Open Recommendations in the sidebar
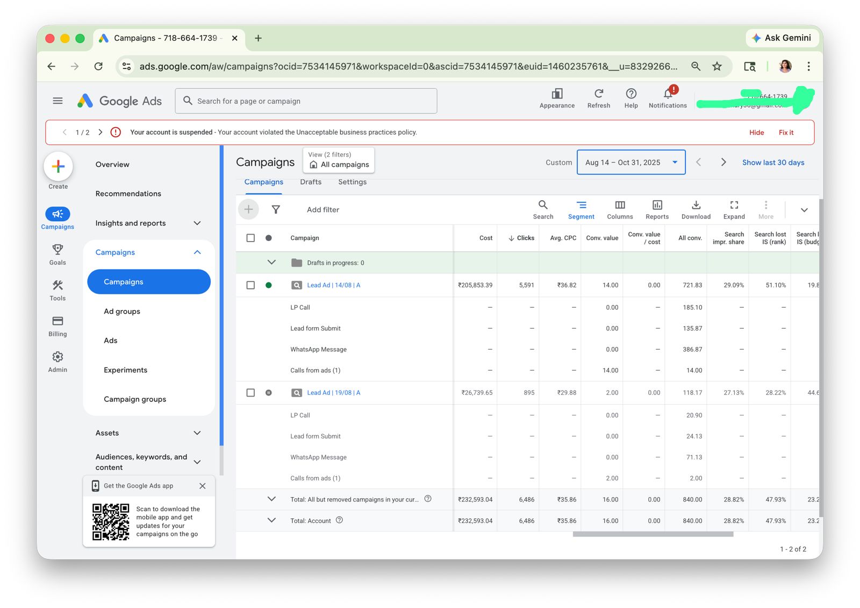 (128, 193)
